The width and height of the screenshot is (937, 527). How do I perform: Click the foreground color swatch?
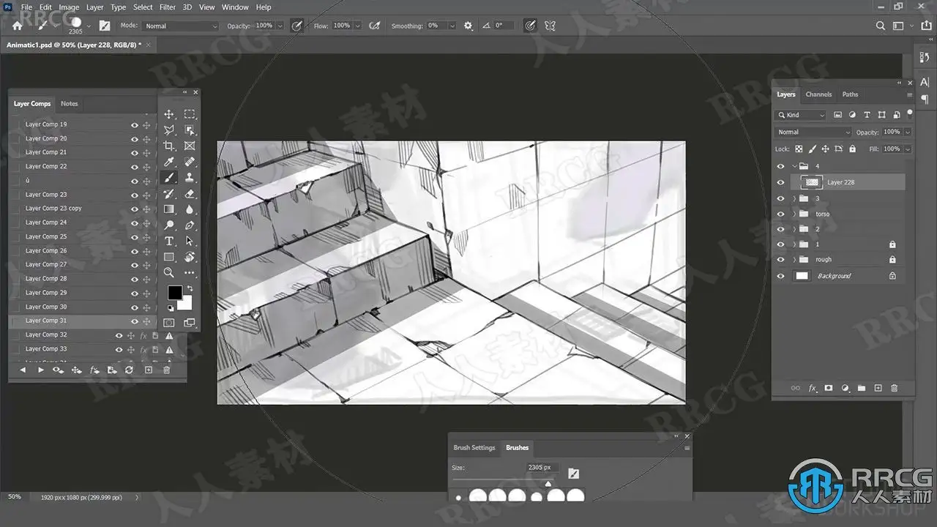click(174, 293)
